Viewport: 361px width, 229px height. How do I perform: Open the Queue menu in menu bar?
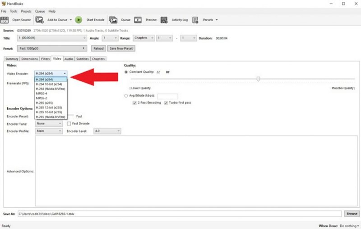40,11
